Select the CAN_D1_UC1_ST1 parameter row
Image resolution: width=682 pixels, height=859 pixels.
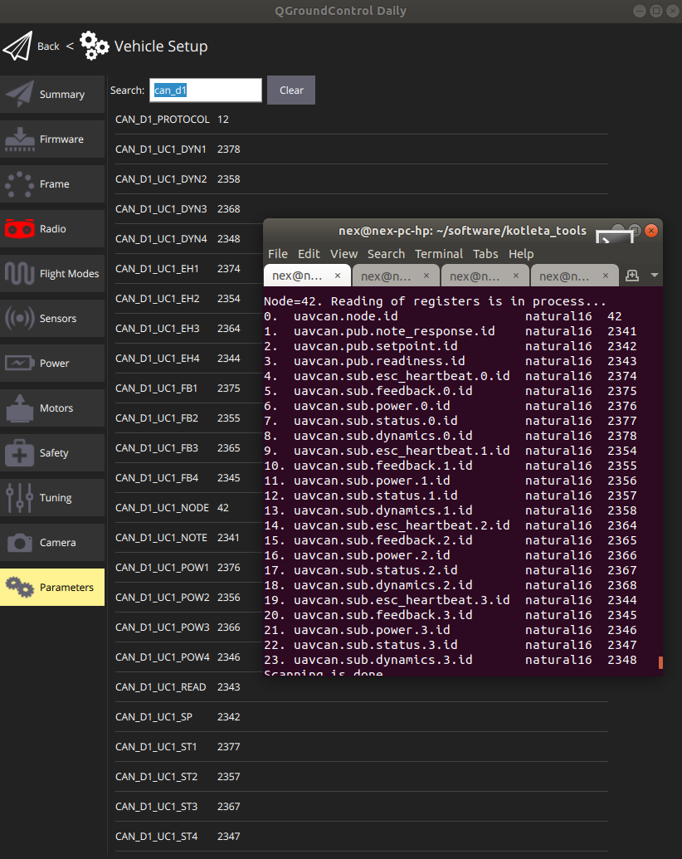tap(362, 747)
